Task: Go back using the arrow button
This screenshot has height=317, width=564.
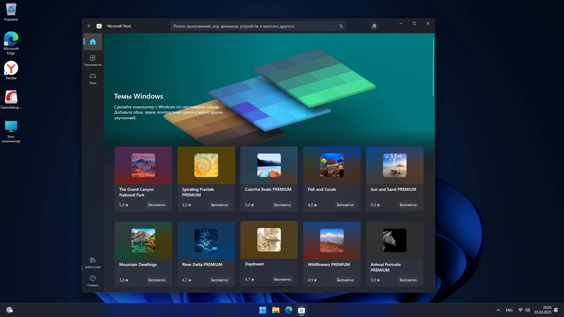Action: 89,26
